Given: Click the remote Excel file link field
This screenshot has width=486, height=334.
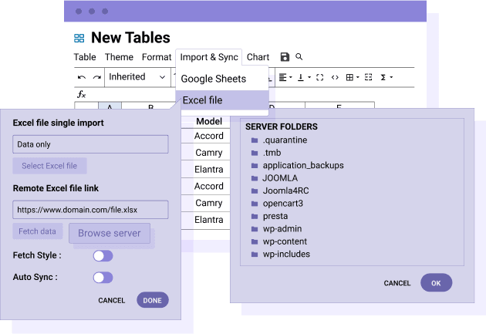Looking at the screenshot, I should [90, 209].
